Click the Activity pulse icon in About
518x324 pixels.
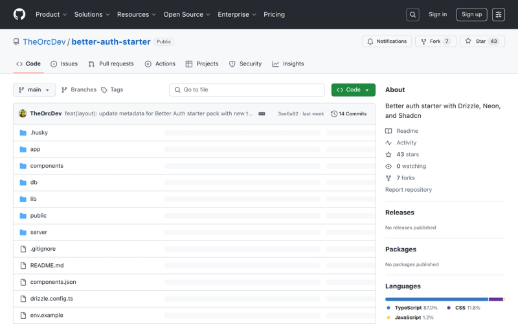[388, 143]
